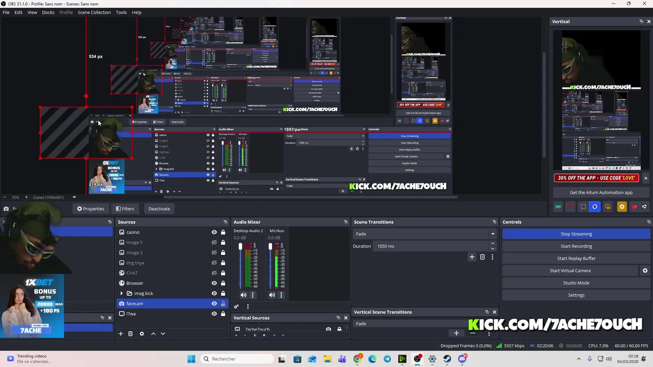653x367 pixels.
Task: Click the red record icon in Vertical dock
Action: (570, 206)
